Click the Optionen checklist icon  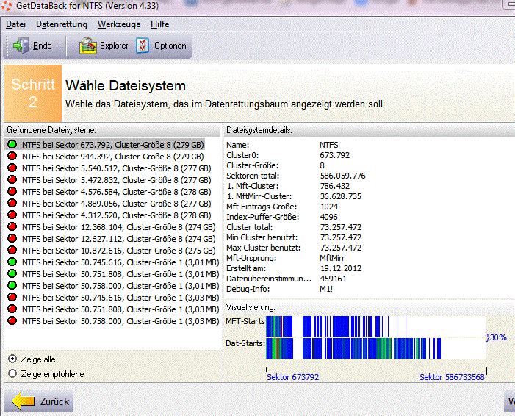pos(143,46)
